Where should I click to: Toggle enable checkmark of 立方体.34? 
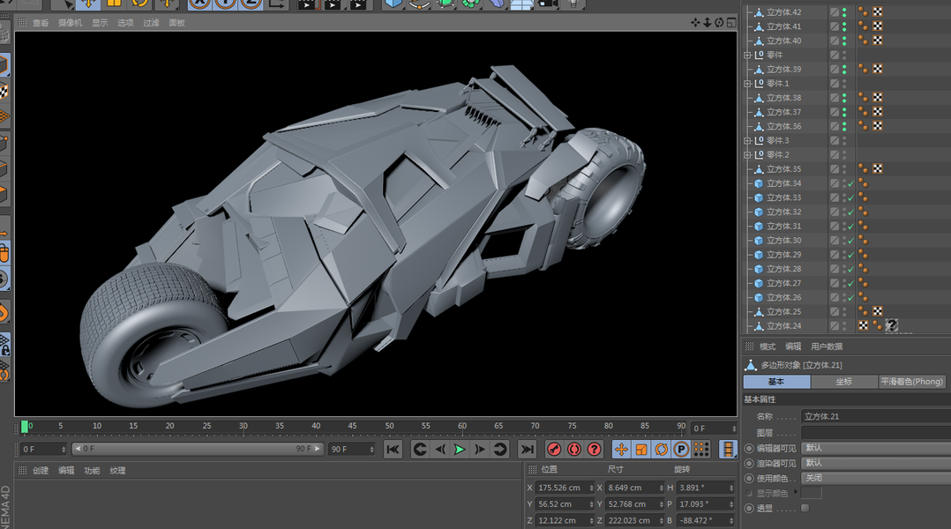pos(851,183)
